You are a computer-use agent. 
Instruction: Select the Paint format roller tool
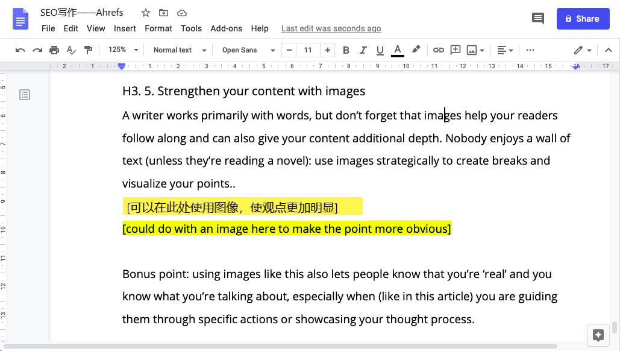coord(89,50)
